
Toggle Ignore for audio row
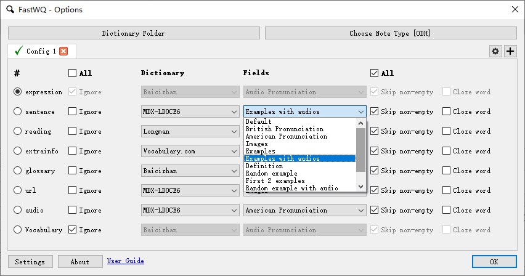tap(72, 210)
